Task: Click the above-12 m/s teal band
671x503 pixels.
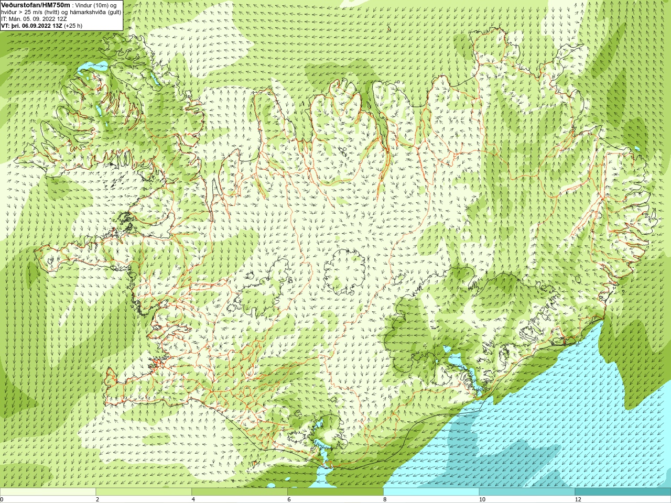Action: point(623,492)
